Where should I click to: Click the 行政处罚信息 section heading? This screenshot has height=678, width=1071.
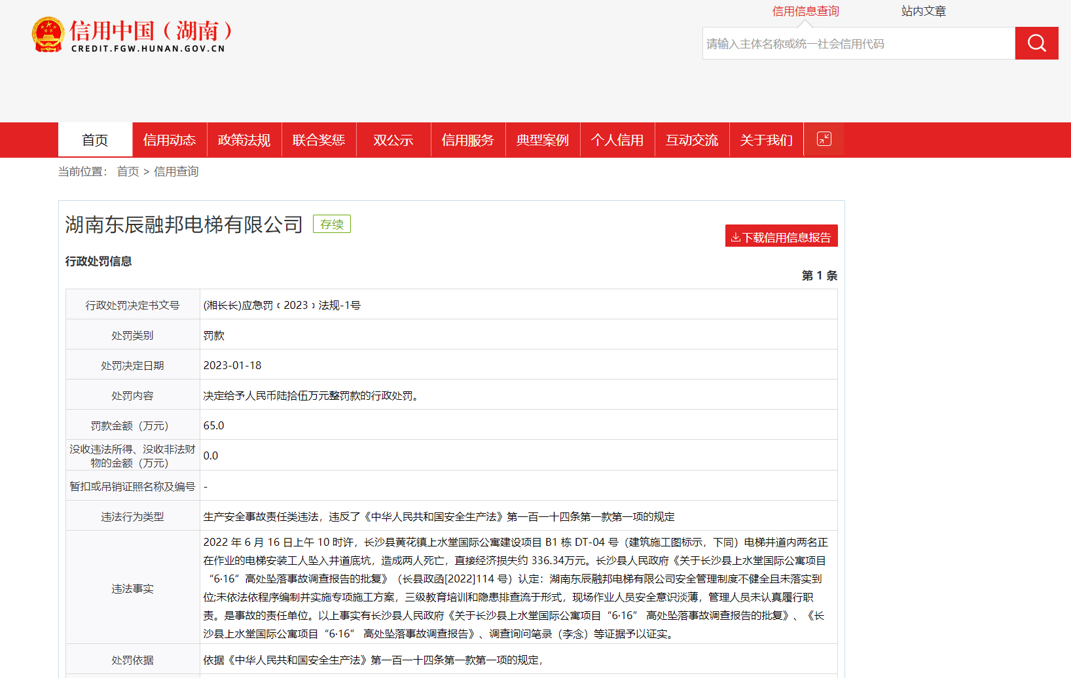(98, 261)
